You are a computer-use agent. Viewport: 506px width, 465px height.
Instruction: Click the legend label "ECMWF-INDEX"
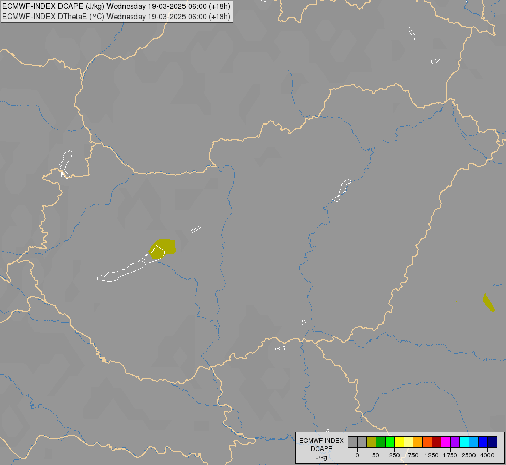pos(321,441)
